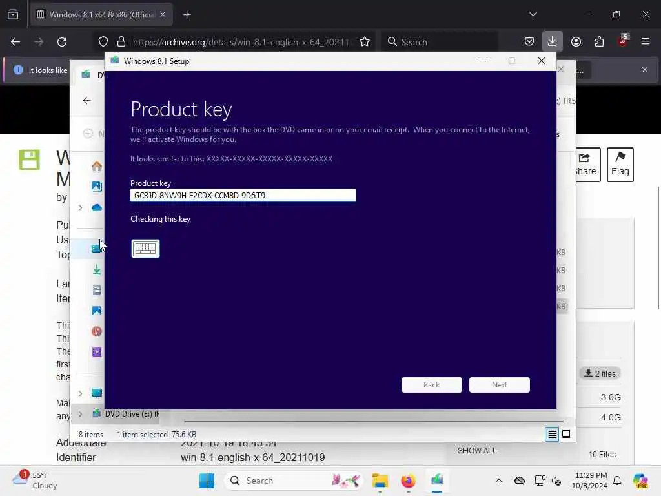
Task: Dismiss the Firefox notification bar
Action: pyautogui.click(x=645, y=70)
